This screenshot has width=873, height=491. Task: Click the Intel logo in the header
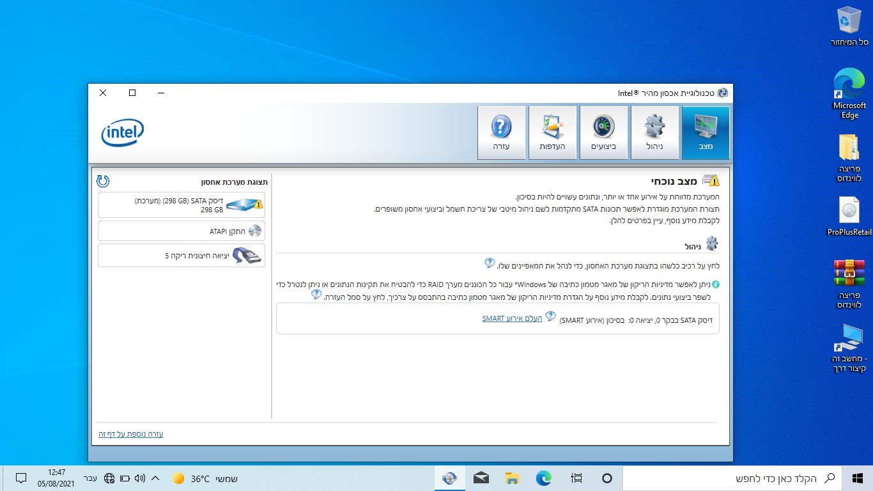pyautogui.click(x=123, y=133)
